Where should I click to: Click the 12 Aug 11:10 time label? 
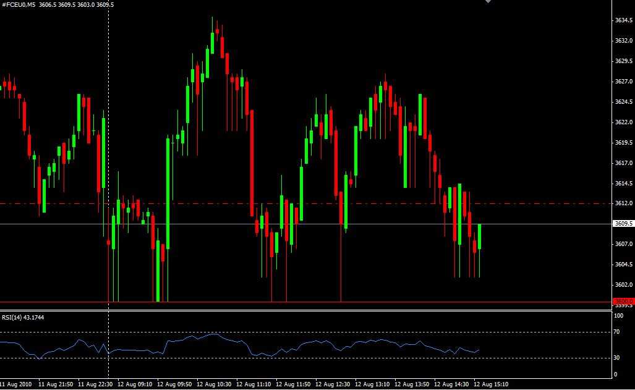(x=254, y=384)
